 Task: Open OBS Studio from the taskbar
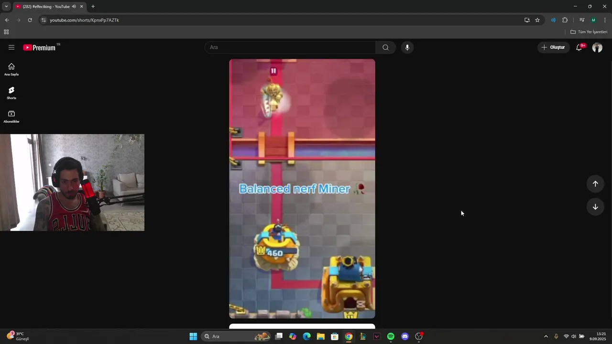419,336
